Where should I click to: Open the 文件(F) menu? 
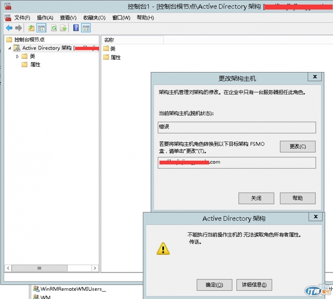click(x=22, y=17)
